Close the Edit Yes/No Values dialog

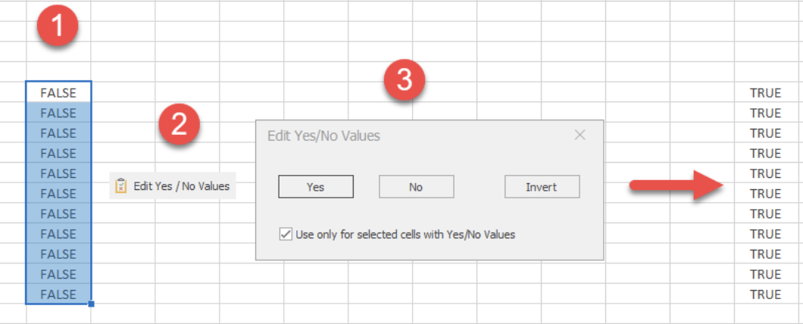(x=580, y=136)
